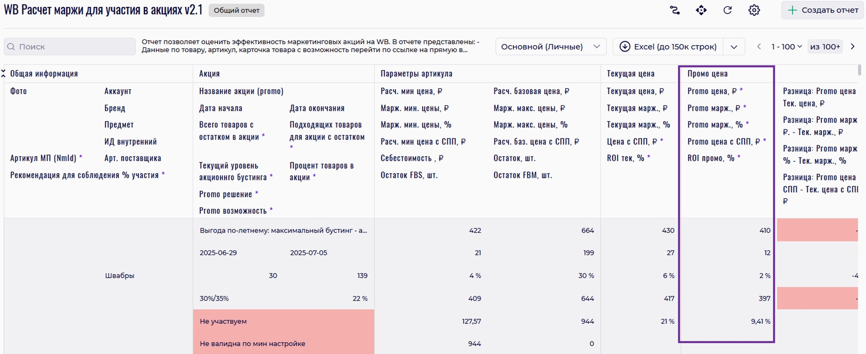Expand Excel export options arrow

click(734, 47)
